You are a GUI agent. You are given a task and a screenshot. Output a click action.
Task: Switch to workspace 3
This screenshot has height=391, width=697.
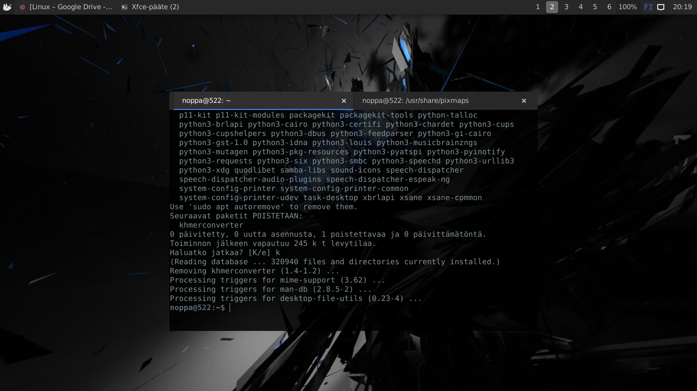[x=566, y=7]
